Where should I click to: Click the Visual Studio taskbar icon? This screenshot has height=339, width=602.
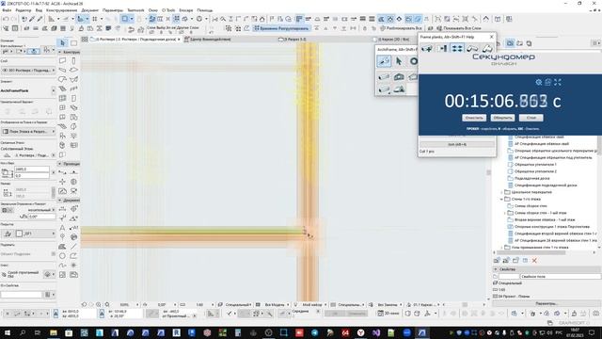tap(376, 332)
